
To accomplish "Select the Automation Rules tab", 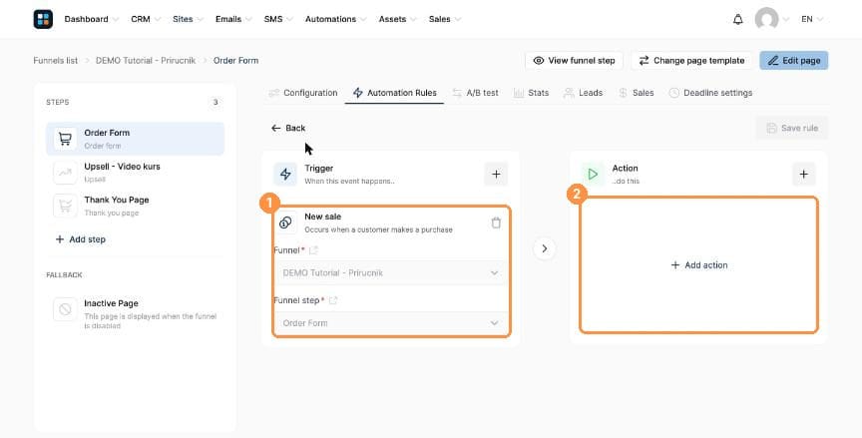I will tap(395, 93).
